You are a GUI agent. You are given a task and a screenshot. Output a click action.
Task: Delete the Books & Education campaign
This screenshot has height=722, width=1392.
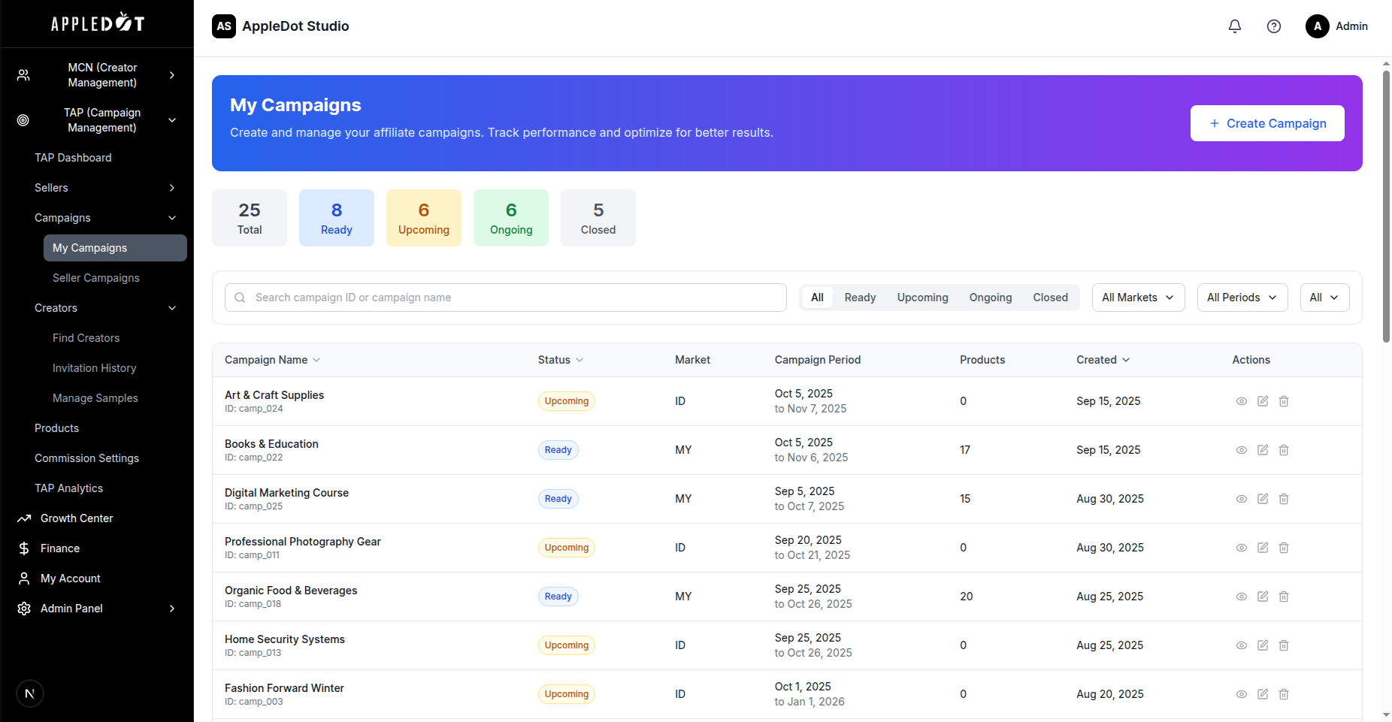click(x=1284, y=450)
